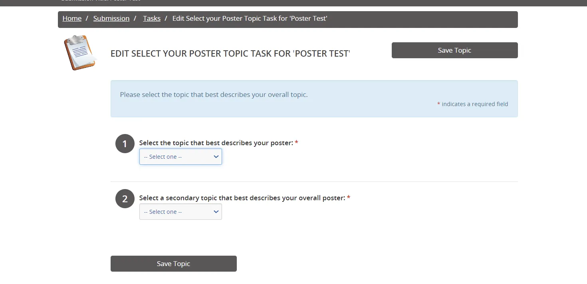Click the current page breadcrumb text
This screenshot has width=587, height=284.
coord(250,18)
